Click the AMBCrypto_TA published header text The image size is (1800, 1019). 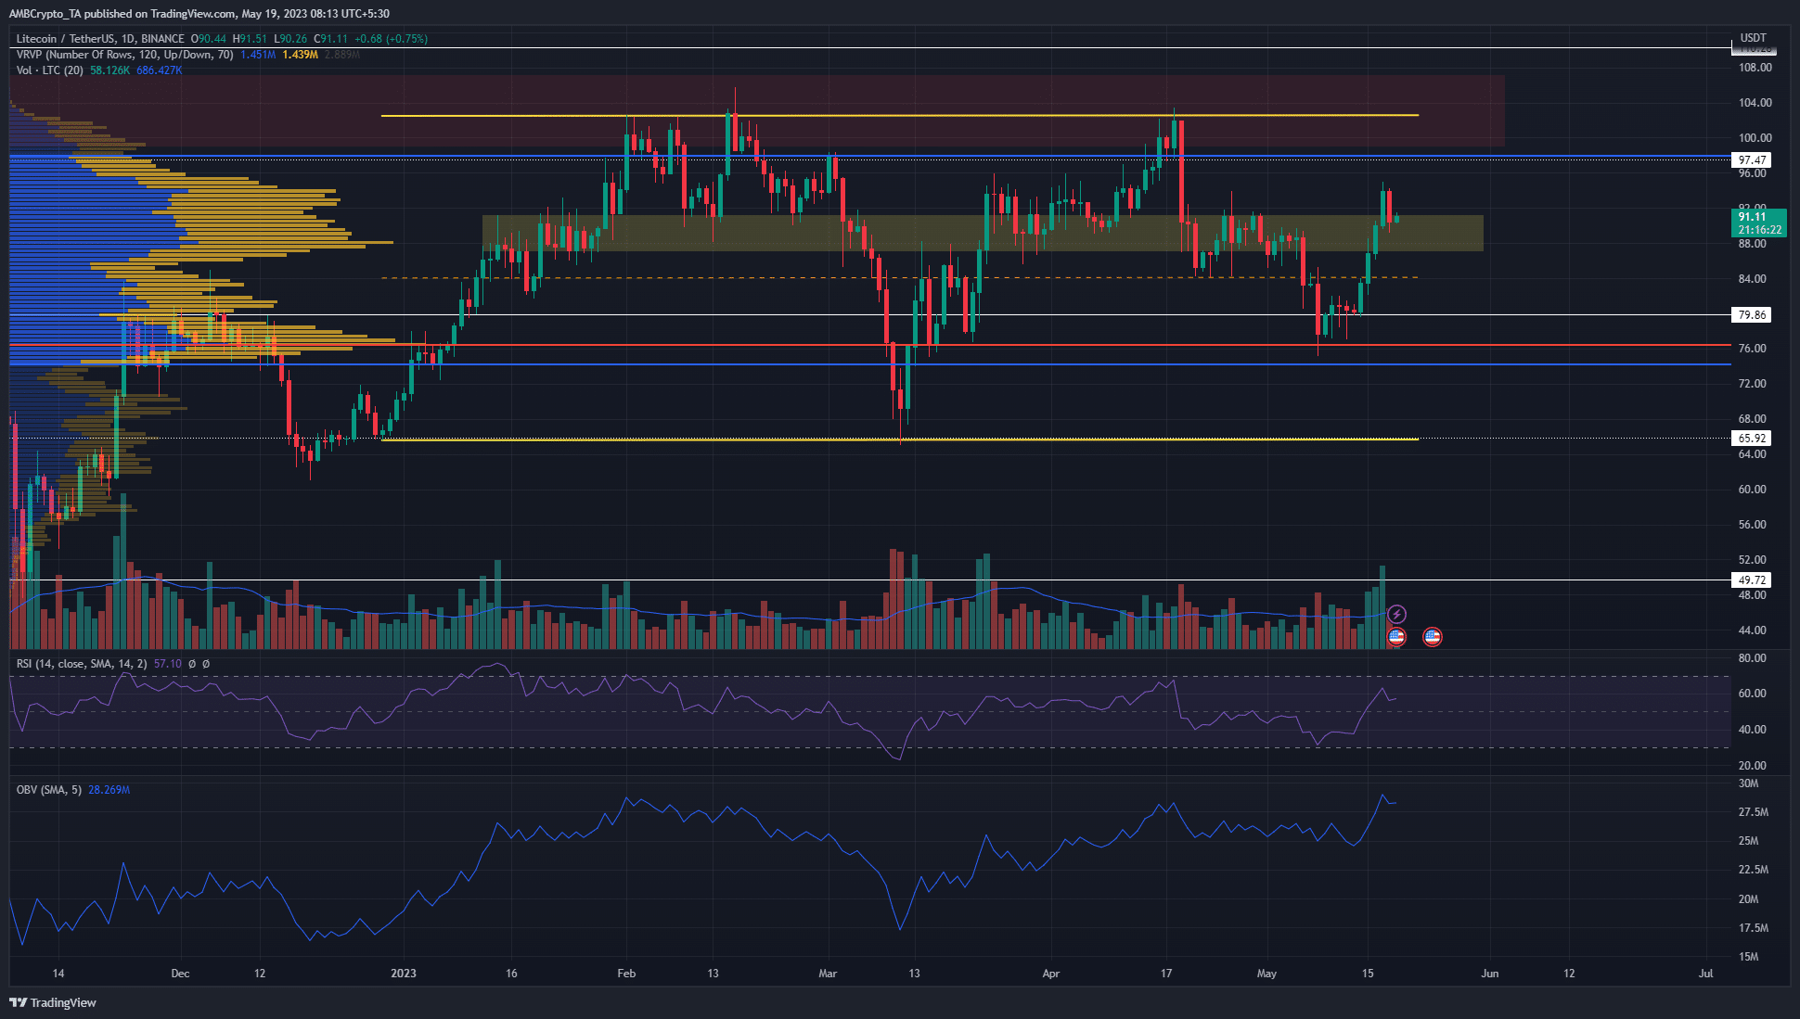(x=199, y=14)
